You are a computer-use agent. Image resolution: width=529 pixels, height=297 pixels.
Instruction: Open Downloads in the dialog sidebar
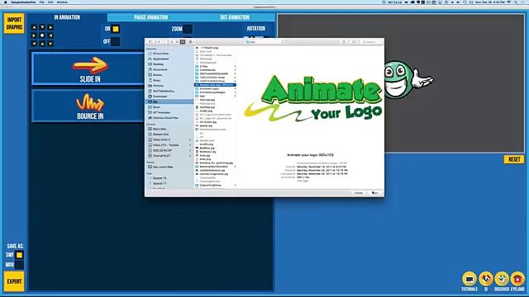[160, 97]
